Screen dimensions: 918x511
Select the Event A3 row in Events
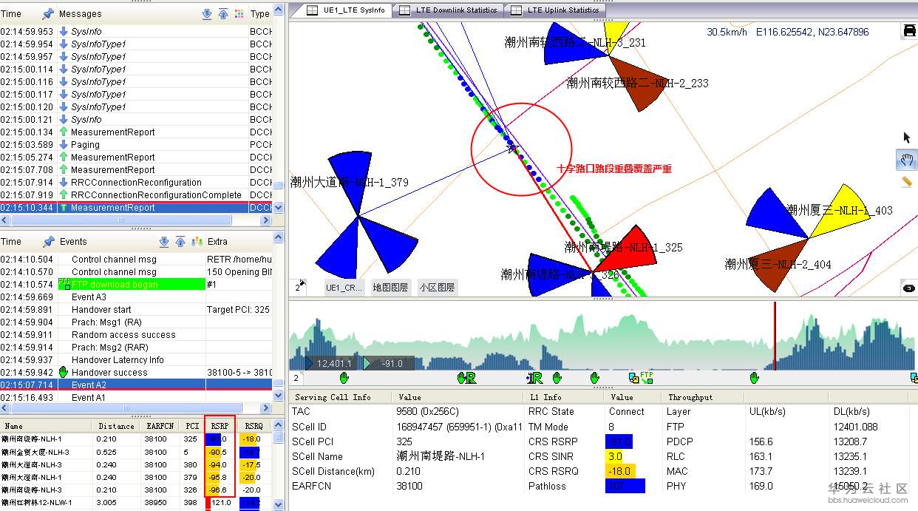136,297
